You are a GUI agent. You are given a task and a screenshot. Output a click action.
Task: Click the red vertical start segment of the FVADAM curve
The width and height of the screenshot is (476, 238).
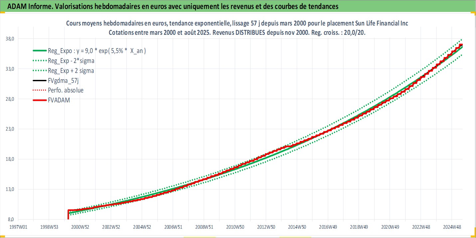[x=68, y=215]
